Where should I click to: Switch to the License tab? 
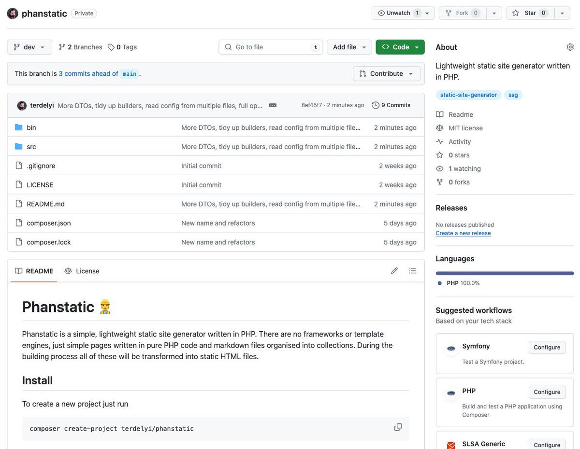[x=82, y=271]
